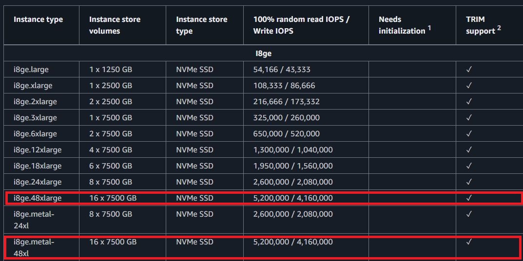Click the TRIM checkmark for i8ge.xlarge

pos(469,86)
